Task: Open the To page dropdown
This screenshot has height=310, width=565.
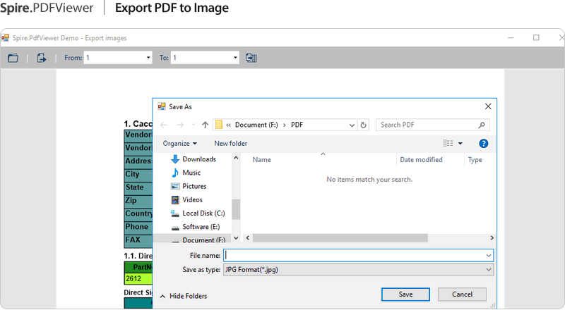Action: (x=235, y=58)
